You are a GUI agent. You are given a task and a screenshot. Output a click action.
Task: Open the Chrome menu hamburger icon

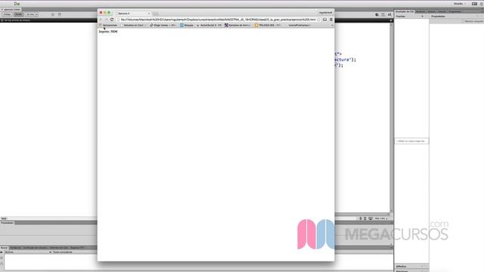331,20
